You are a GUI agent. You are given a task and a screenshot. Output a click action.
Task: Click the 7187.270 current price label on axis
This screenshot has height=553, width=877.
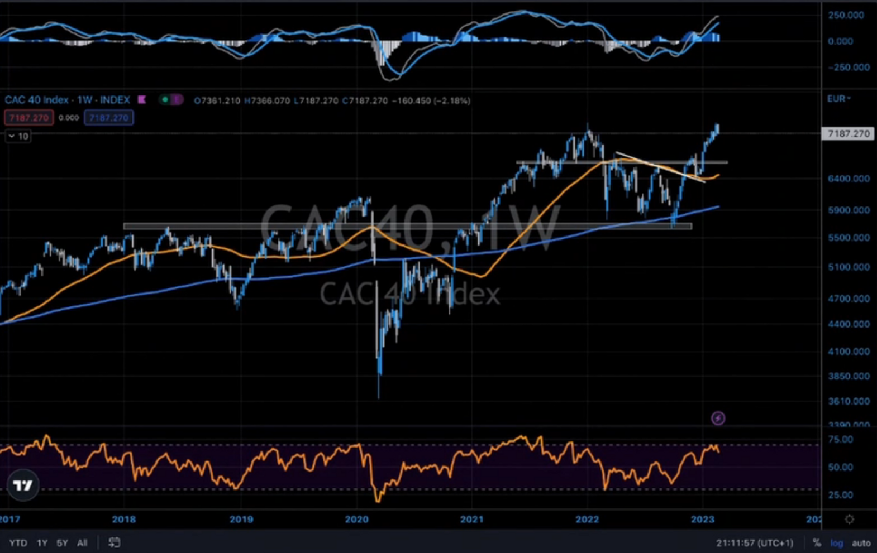(848, 134)
